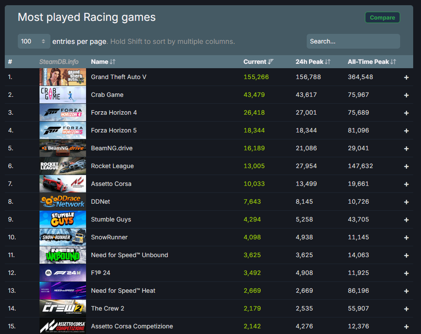Viewport: 421px width, 334px height.
Task: Select the DDrace Network logo thumbnail
Action: point(63,202)
